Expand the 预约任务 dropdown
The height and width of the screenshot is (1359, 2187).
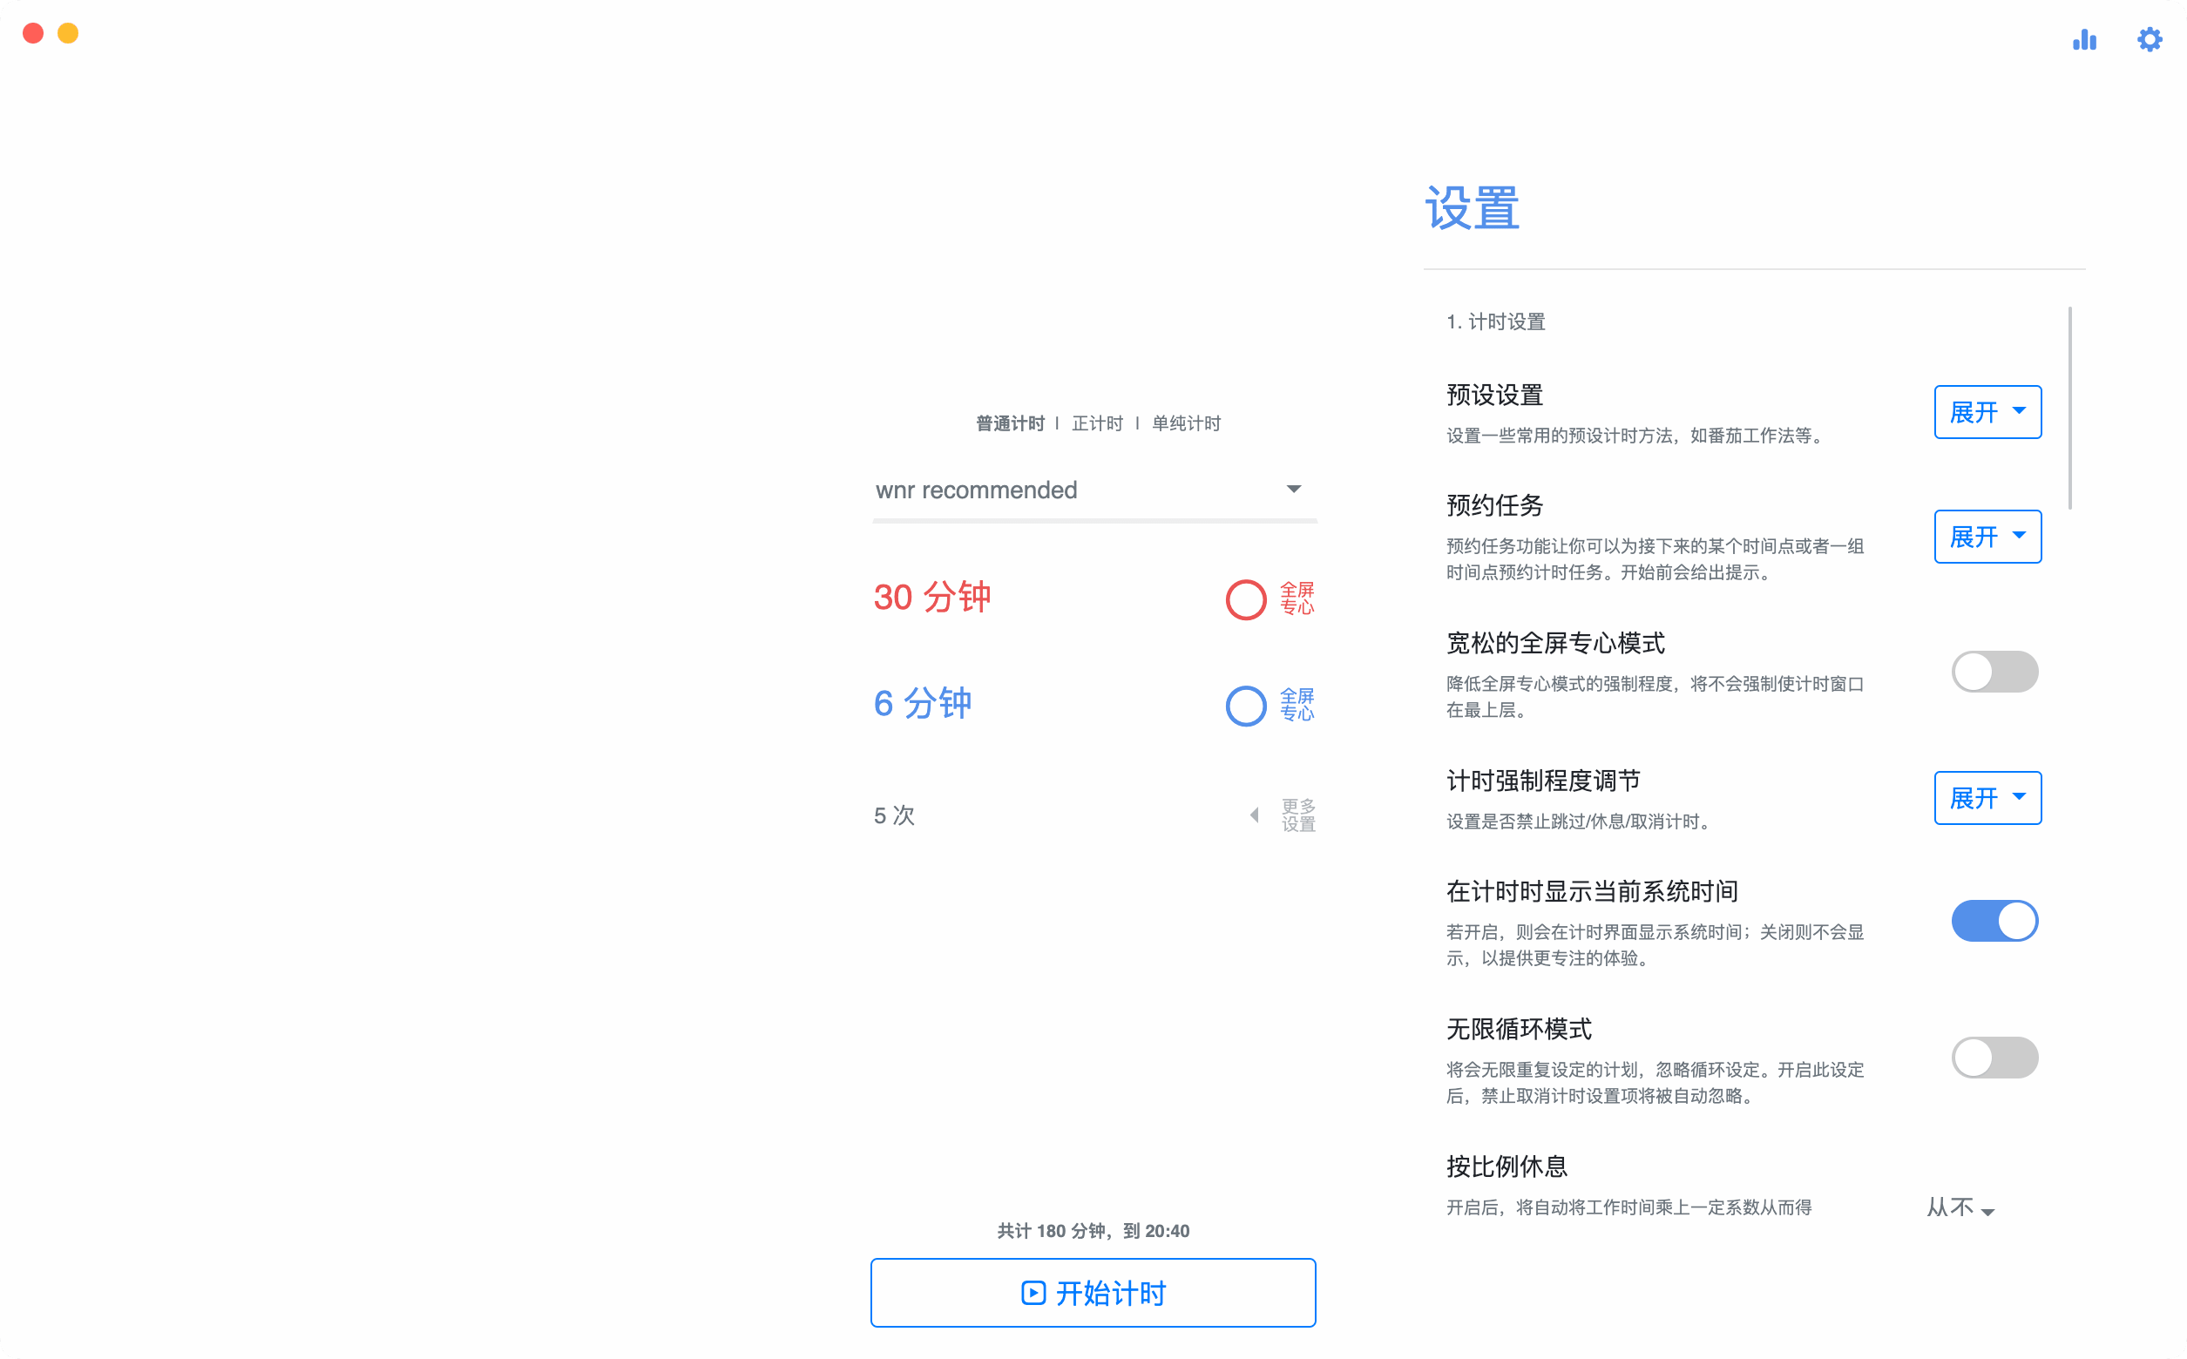pos(1987,537)
